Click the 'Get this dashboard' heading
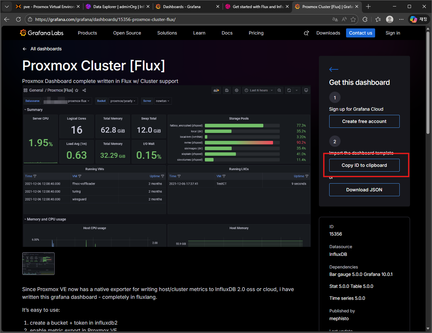Image resolution: width=432 pixels, height=333 pixels. 359,82
